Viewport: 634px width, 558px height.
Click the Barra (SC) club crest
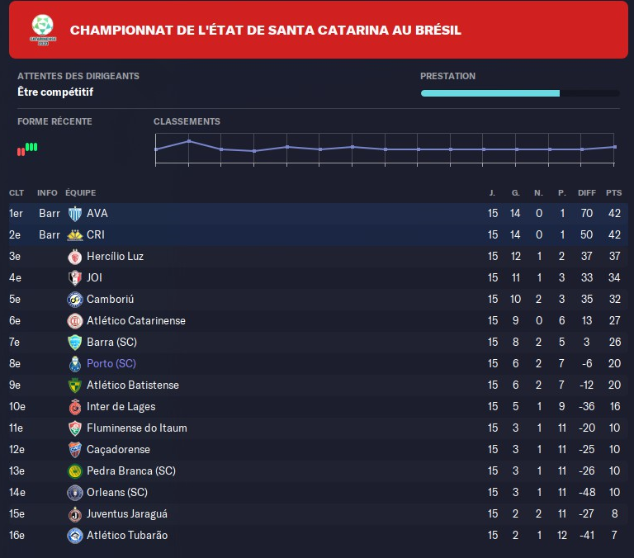[x=74, y=343]
